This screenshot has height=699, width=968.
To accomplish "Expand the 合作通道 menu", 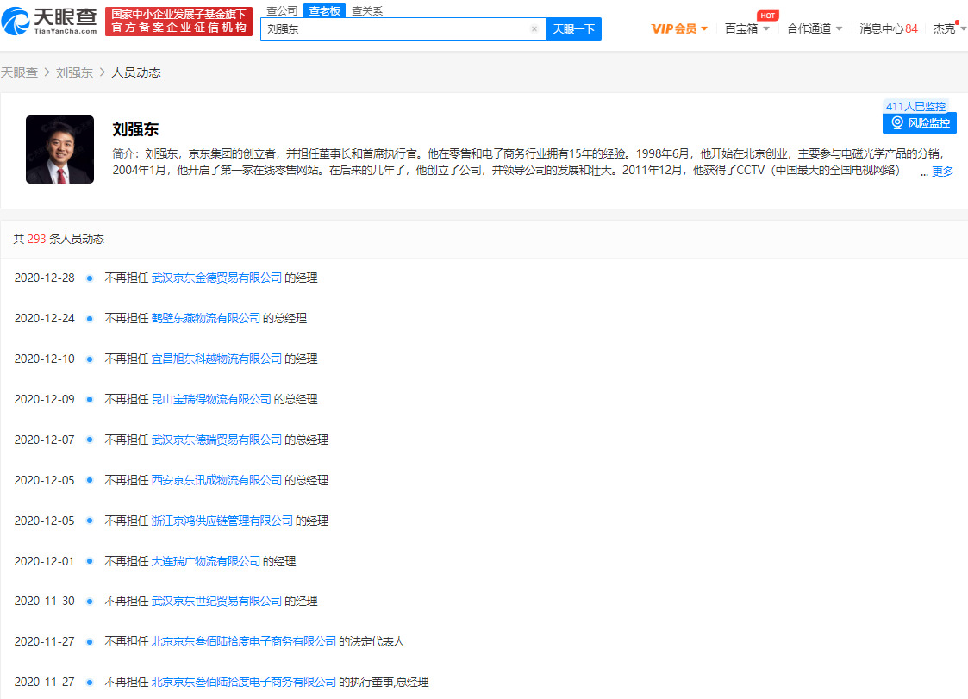I will [x=815, y=29].
